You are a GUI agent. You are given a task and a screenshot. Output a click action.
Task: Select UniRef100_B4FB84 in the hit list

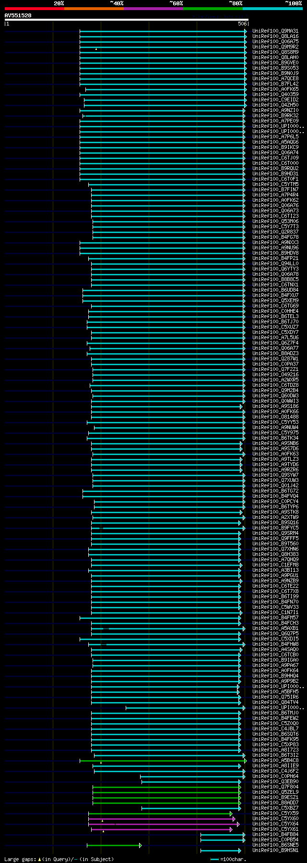275,835
